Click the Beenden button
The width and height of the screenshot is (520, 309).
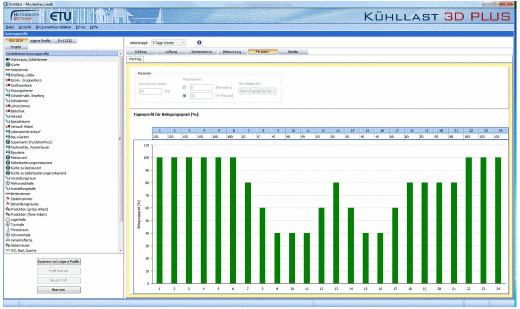(59, 289)
